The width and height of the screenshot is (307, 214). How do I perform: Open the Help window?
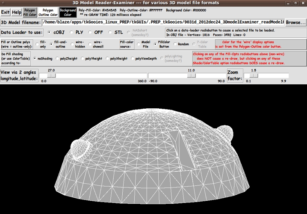16,12
